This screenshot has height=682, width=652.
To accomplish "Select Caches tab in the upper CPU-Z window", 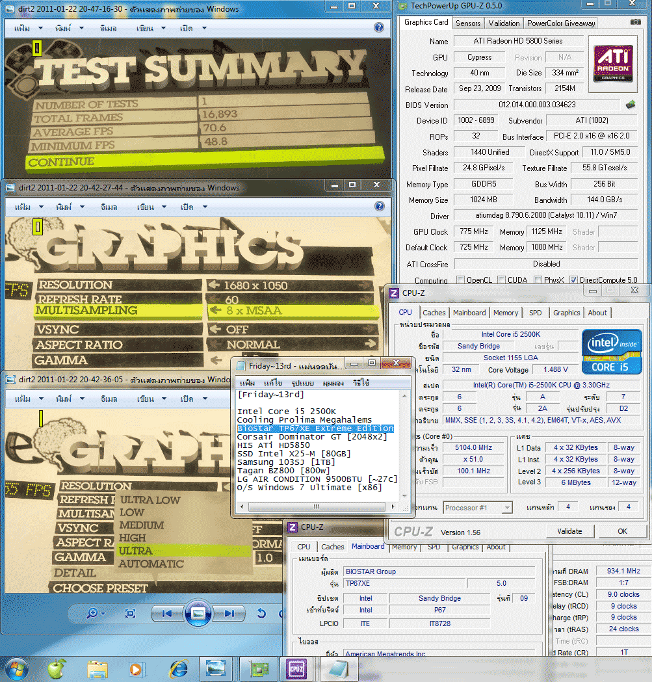I will [434, 312].
